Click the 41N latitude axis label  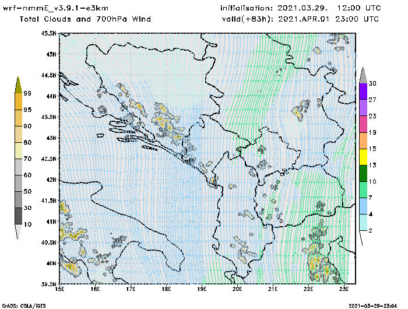(x=51, y=222)
